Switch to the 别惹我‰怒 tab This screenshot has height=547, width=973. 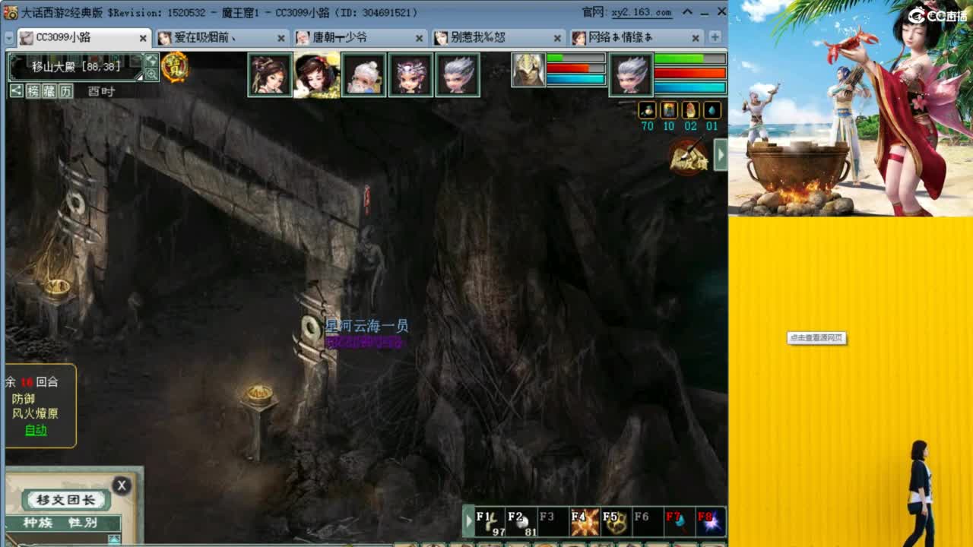[x=497, y=37]
